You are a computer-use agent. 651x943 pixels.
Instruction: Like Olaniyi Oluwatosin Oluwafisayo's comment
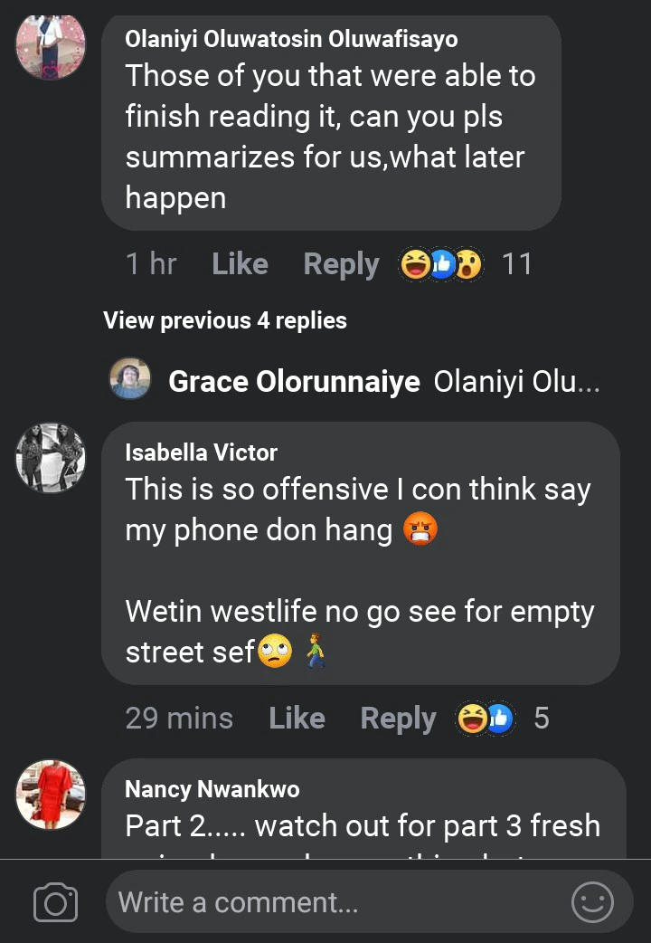(240, 264)
